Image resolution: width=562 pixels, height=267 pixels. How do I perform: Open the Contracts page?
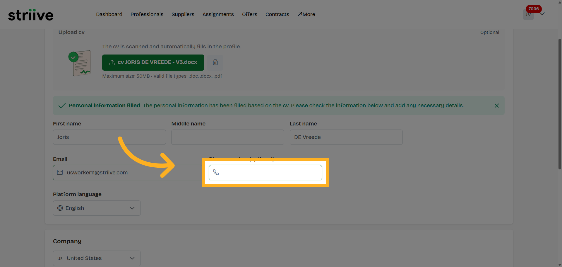[277, 14]
